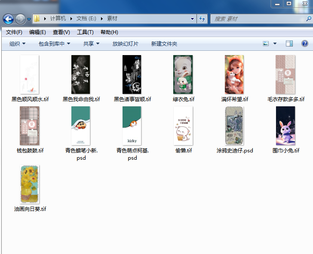Image resolution: width=313 pixels, height=254 pixels.
Task: Click the file name 钱包鼓鼓.tif
Action: [30, 150]
